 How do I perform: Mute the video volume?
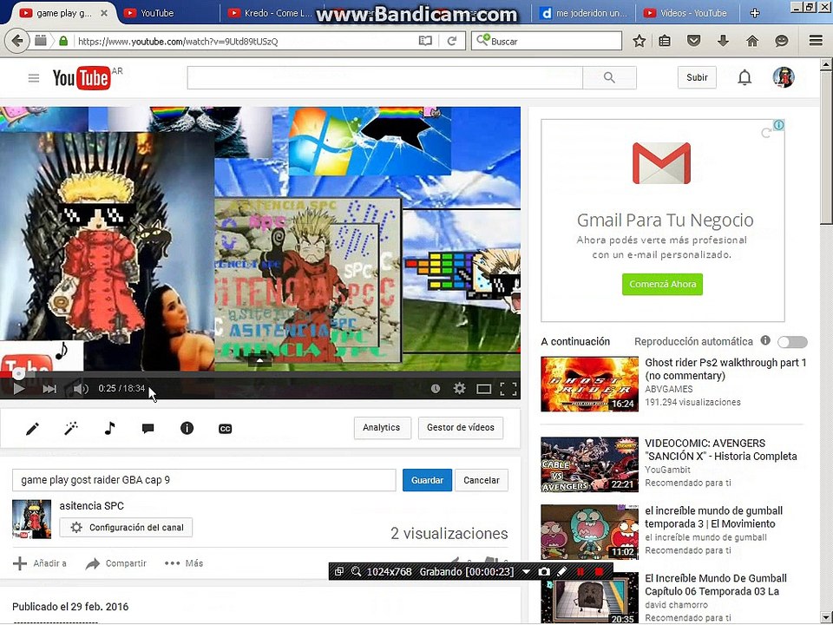[x=81, y=389]
